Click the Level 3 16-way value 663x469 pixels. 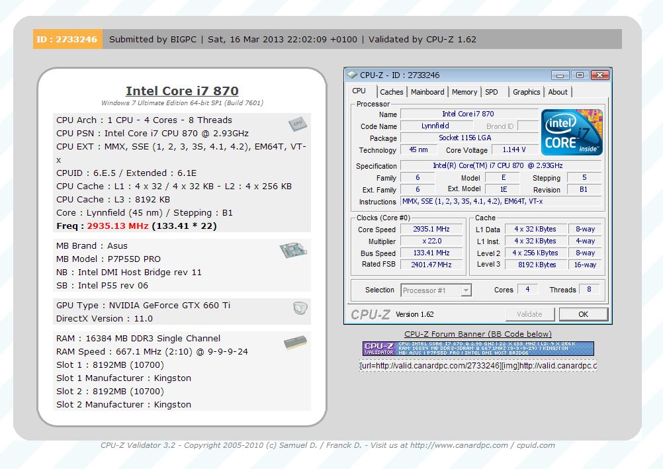coord(586,265)
